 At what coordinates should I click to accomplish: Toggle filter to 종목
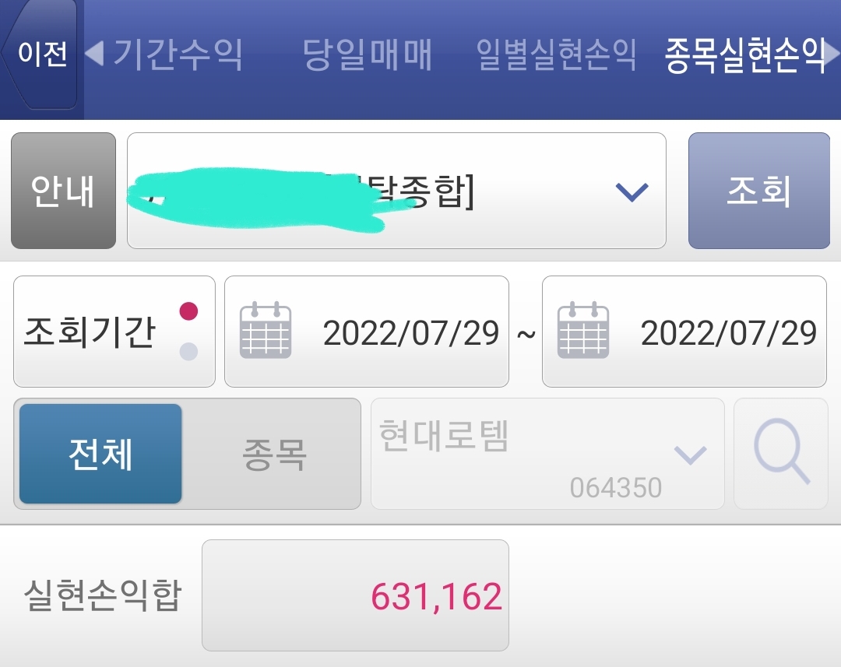pyautogui.click(x=274, y=454)
